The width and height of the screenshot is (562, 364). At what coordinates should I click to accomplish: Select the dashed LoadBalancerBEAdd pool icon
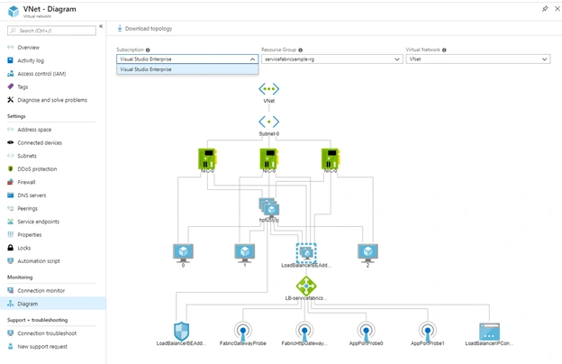pos(306,253)
